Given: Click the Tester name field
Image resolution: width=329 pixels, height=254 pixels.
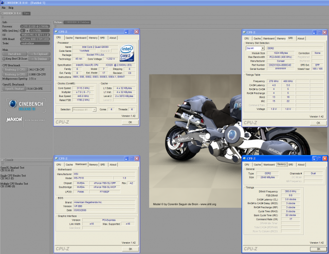Looking at the screenshot, I should coord(35,43).
